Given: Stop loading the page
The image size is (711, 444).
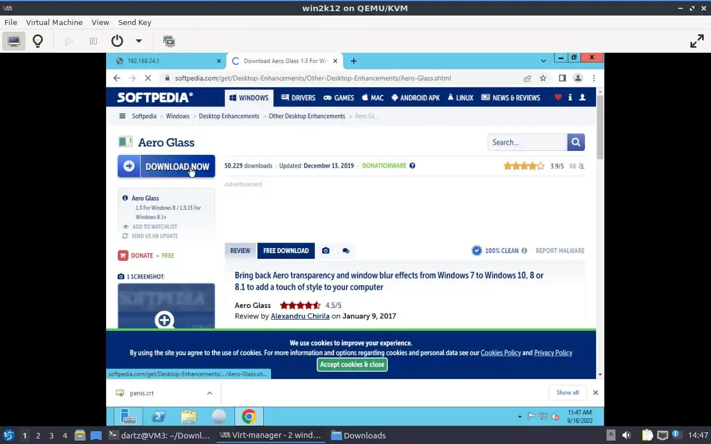Looking at the screenshot, I should 148,78.
